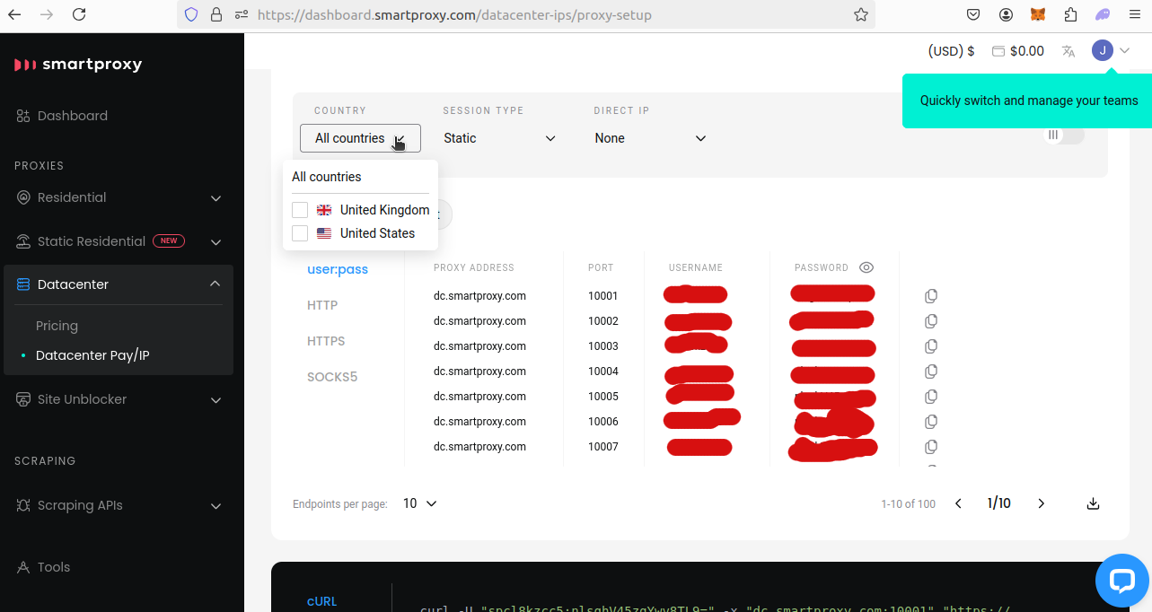
Task: Open the live chat bubble
Action: (1122, 580)
